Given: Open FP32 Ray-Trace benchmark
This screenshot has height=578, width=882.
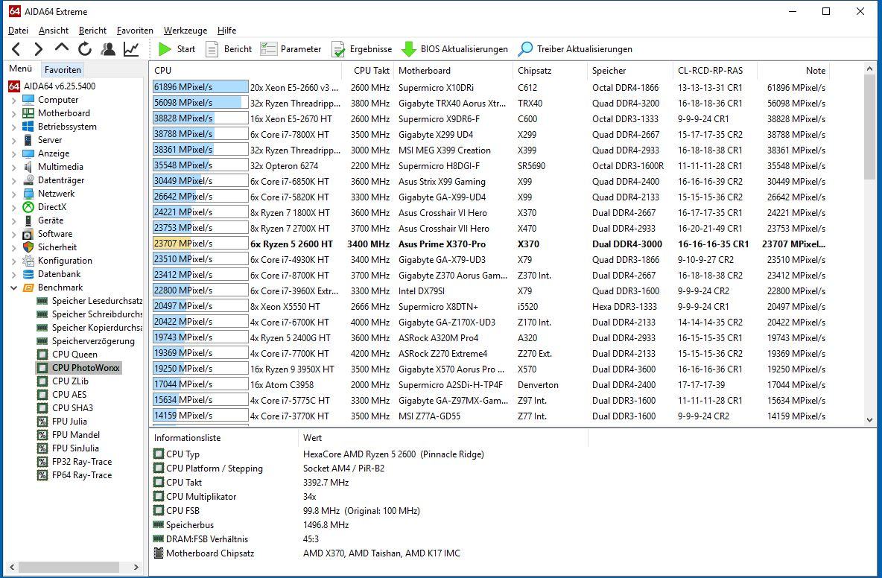Looking at the screenshot, I should pyautogui.click(x=74, y=462).
